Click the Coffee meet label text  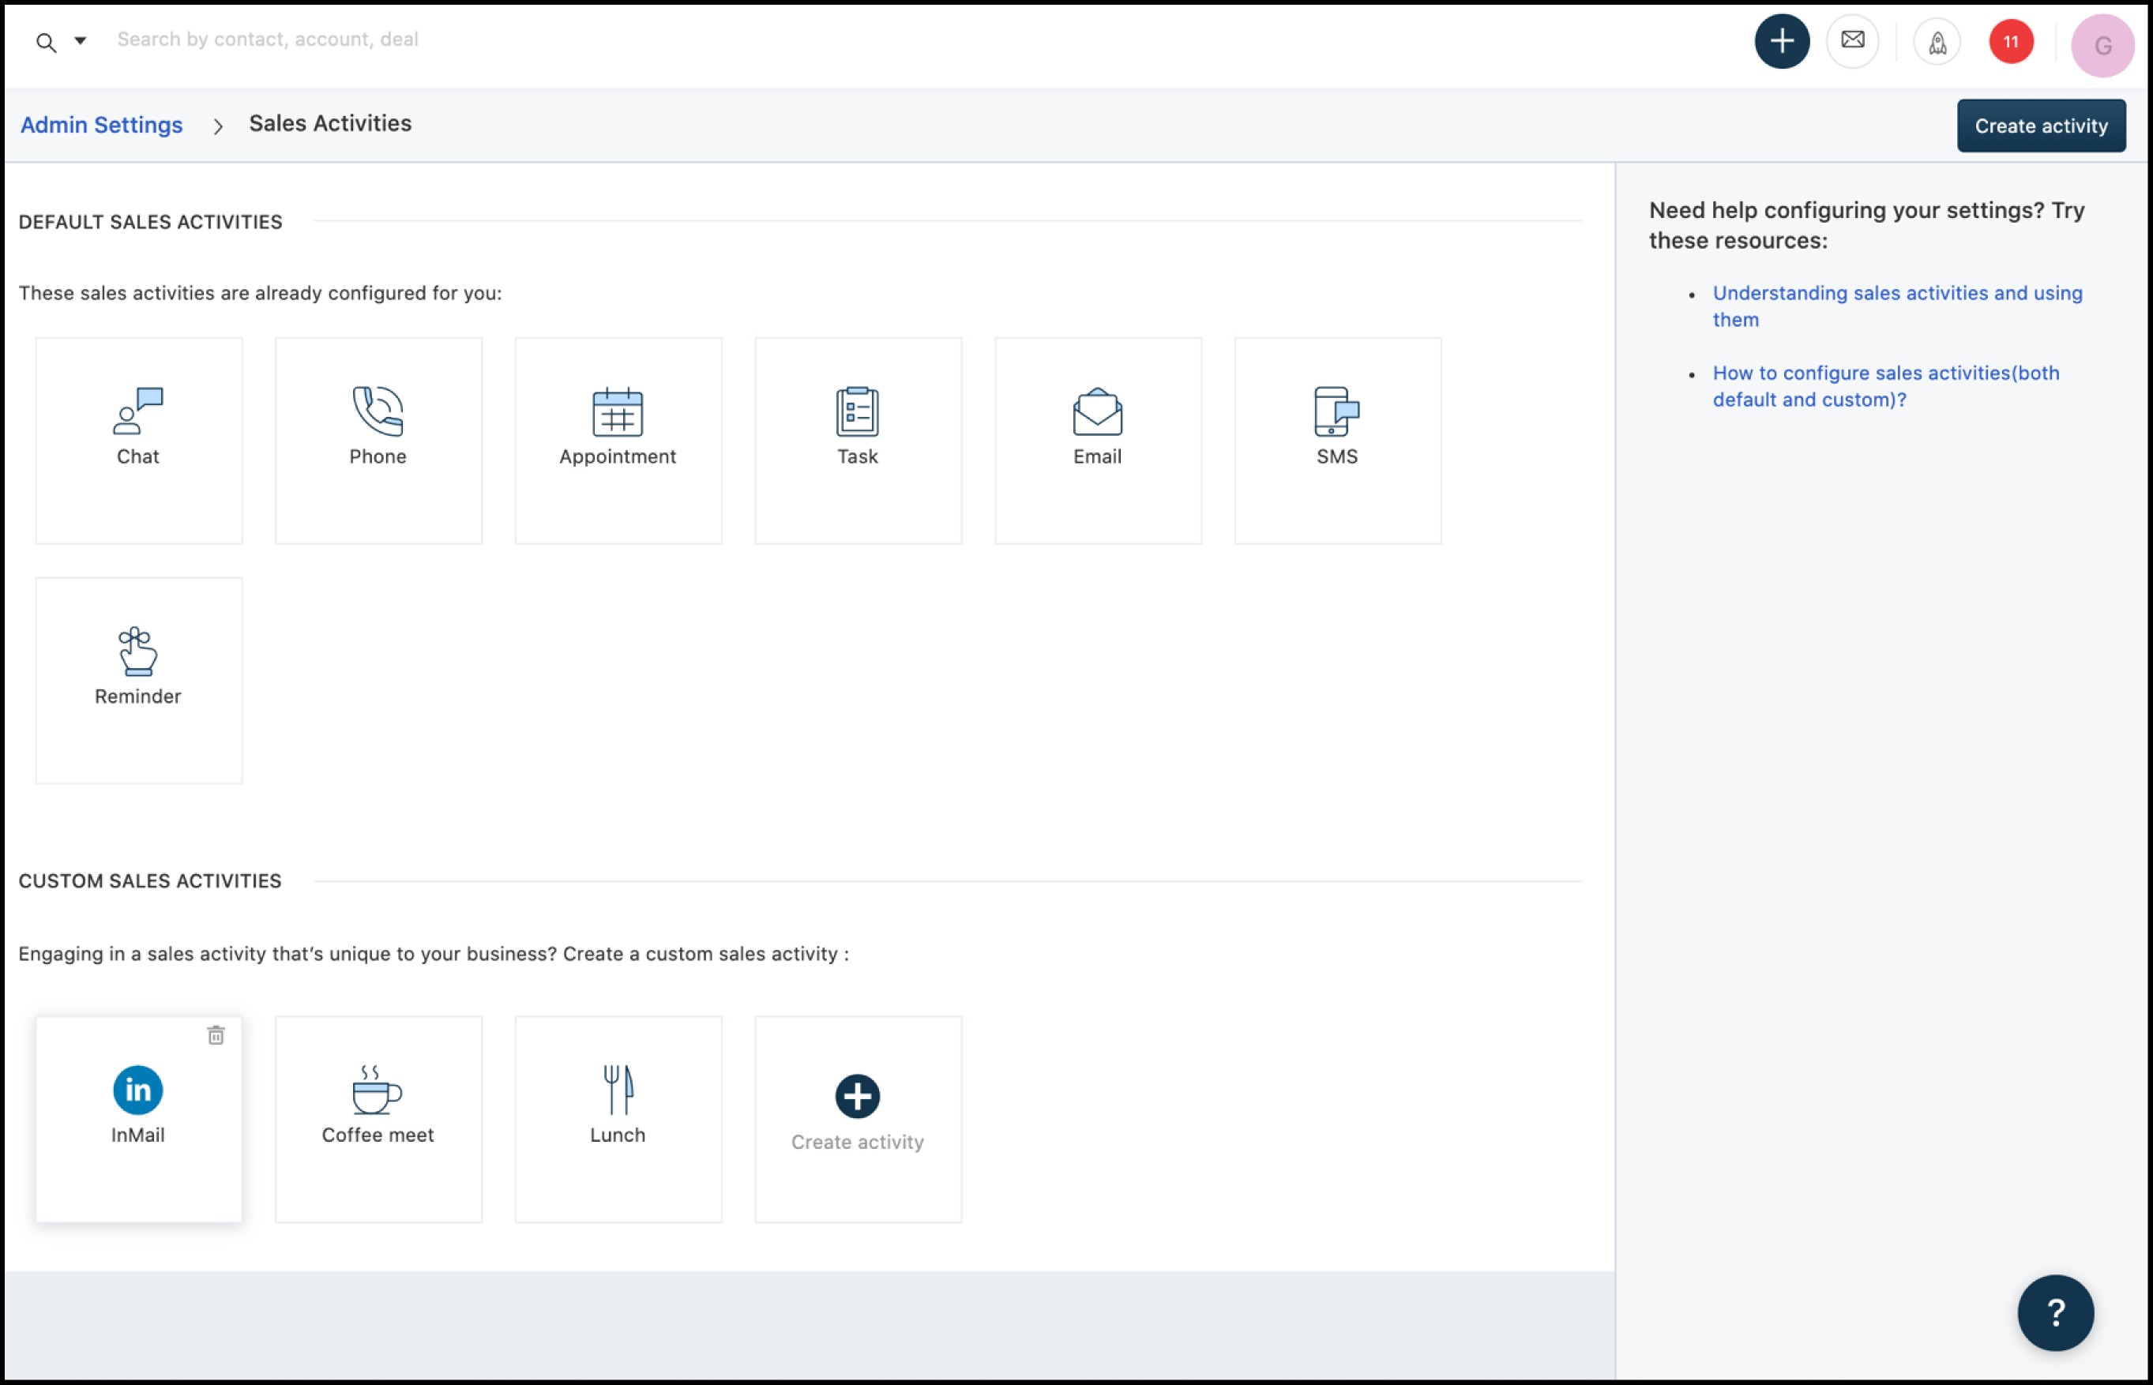(378, 1135)
